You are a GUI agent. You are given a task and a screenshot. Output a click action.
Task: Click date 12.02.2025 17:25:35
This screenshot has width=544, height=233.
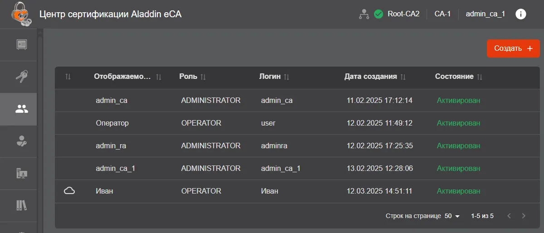point(379,146)
